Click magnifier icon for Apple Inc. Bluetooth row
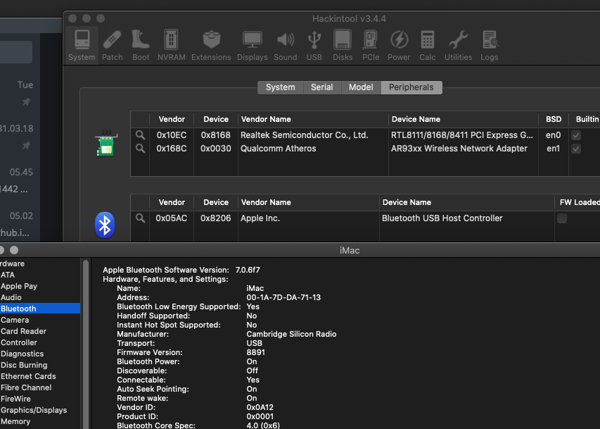 point(140,218)
